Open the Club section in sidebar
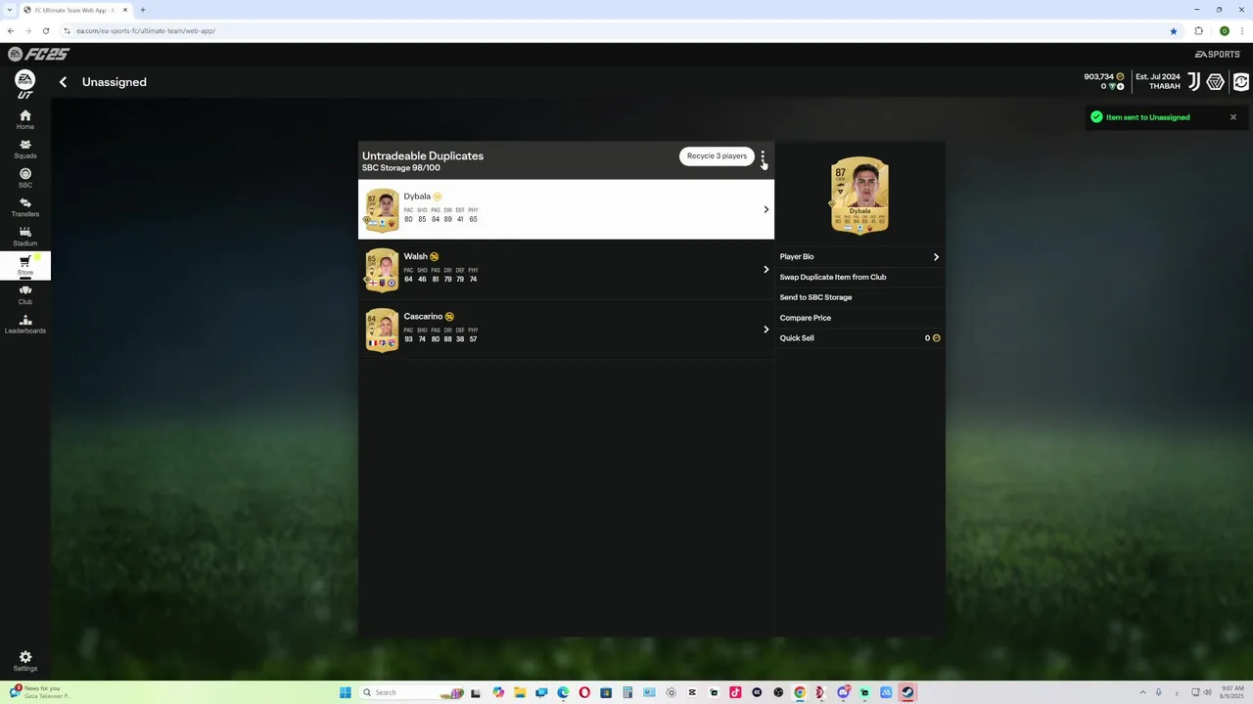 coord(25,294)
